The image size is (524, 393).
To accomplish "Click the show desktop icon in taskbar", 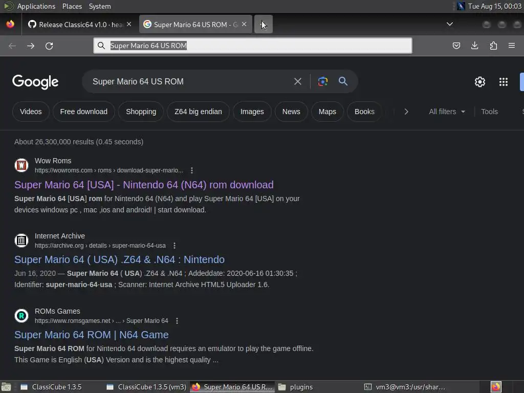I will point(6,387).
